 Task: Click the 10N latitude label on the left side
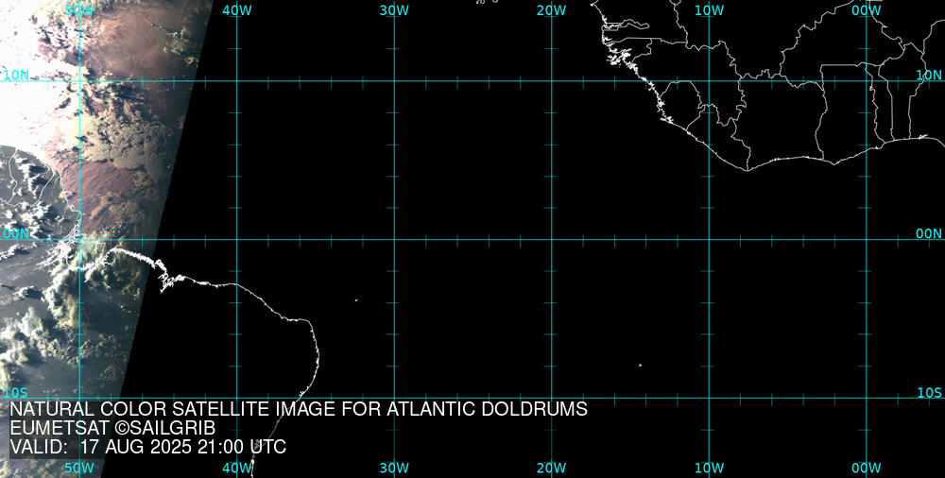pos(16,76)
